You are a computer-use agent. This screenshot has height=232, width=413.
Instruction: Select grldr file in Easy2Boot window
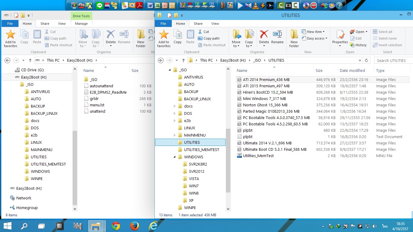94,98
